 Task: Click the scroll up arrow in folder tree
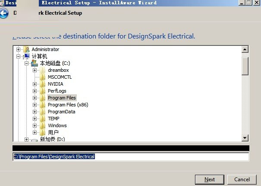pyautogui.click(x=245, y=49)
